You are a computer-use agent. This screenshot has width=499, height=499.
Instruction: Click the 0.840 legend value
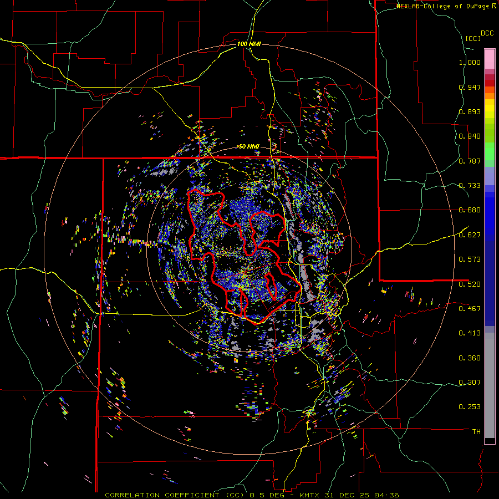click(470, 136)
